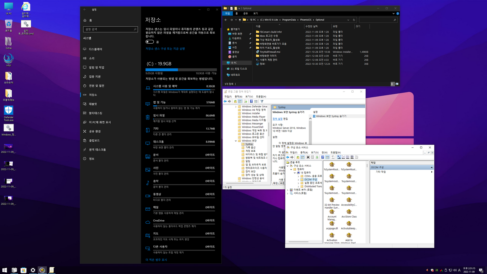The width and height of the screenshot is (487, 274).
Task: Click the 설정 검색 search field
Action: point(110,29)
